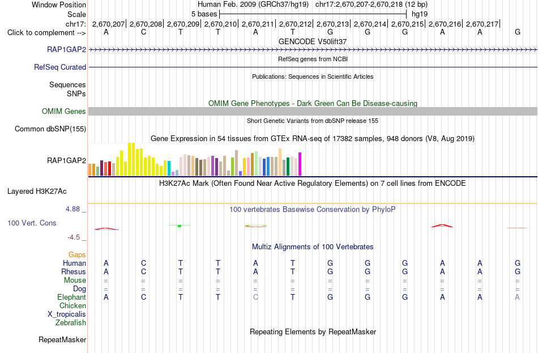The height and width of the screenshot is (353, 538).
Task: Click the orange H3K27Ac signal line
Action: (x=313, y=203)
